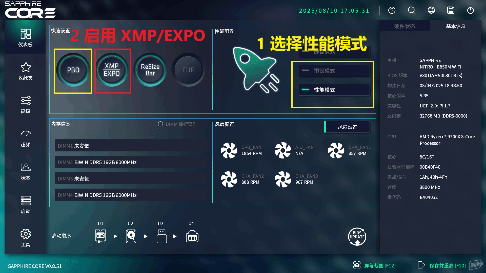The height and width of the screenshot is (273, 486).
Task: Click the power icon in header
Action: (x=471, y=10)
